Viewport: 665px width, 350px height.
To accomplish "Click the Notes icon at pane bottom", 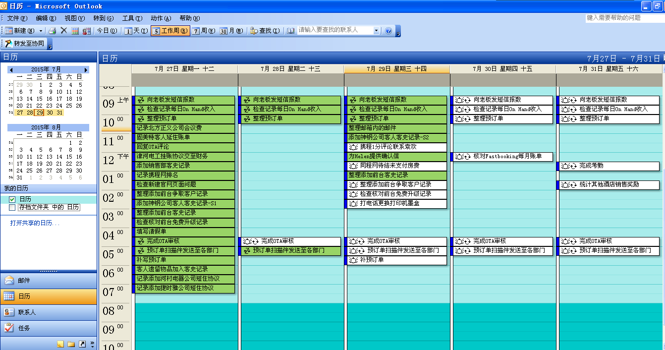I will click(x=60, y=344).
